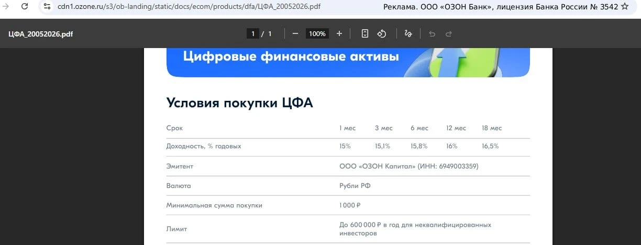Click heading Условия покупки ЦФА
The image size is (641, 245).
click(x=240, y=103)
